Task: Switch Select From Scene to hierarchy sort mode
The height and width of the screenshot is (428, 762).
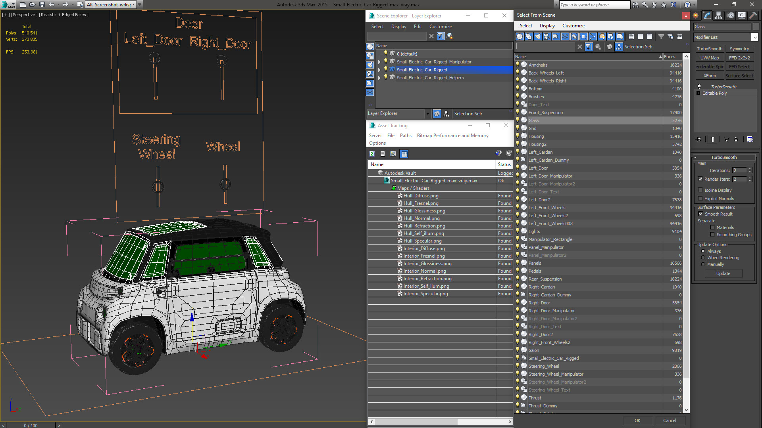Action: pyautogui.click(x=619, y=47)
